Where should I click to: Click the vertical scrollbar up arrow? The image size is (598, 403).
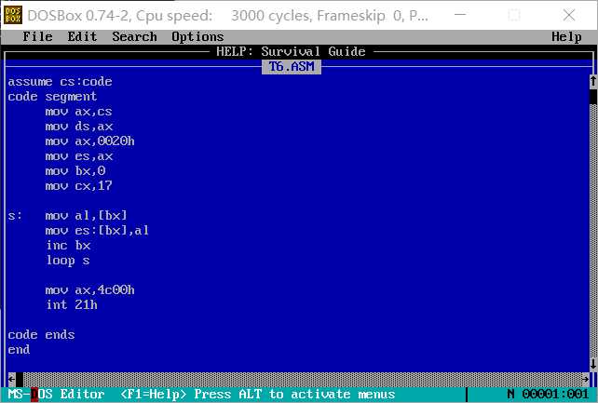593,82
